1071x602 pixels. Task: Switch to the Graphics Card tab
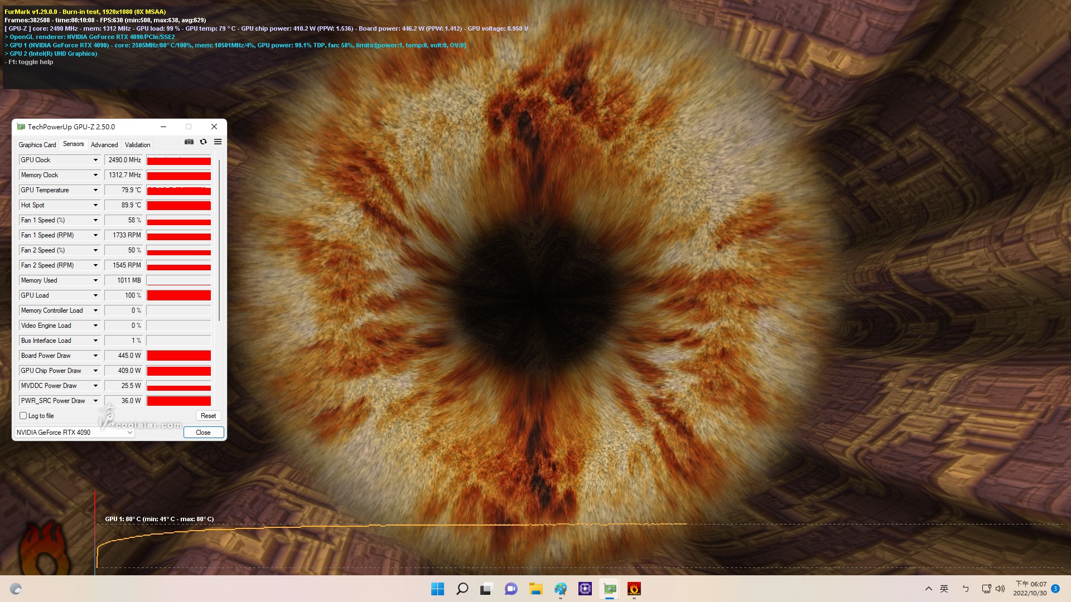pos(37,144)
